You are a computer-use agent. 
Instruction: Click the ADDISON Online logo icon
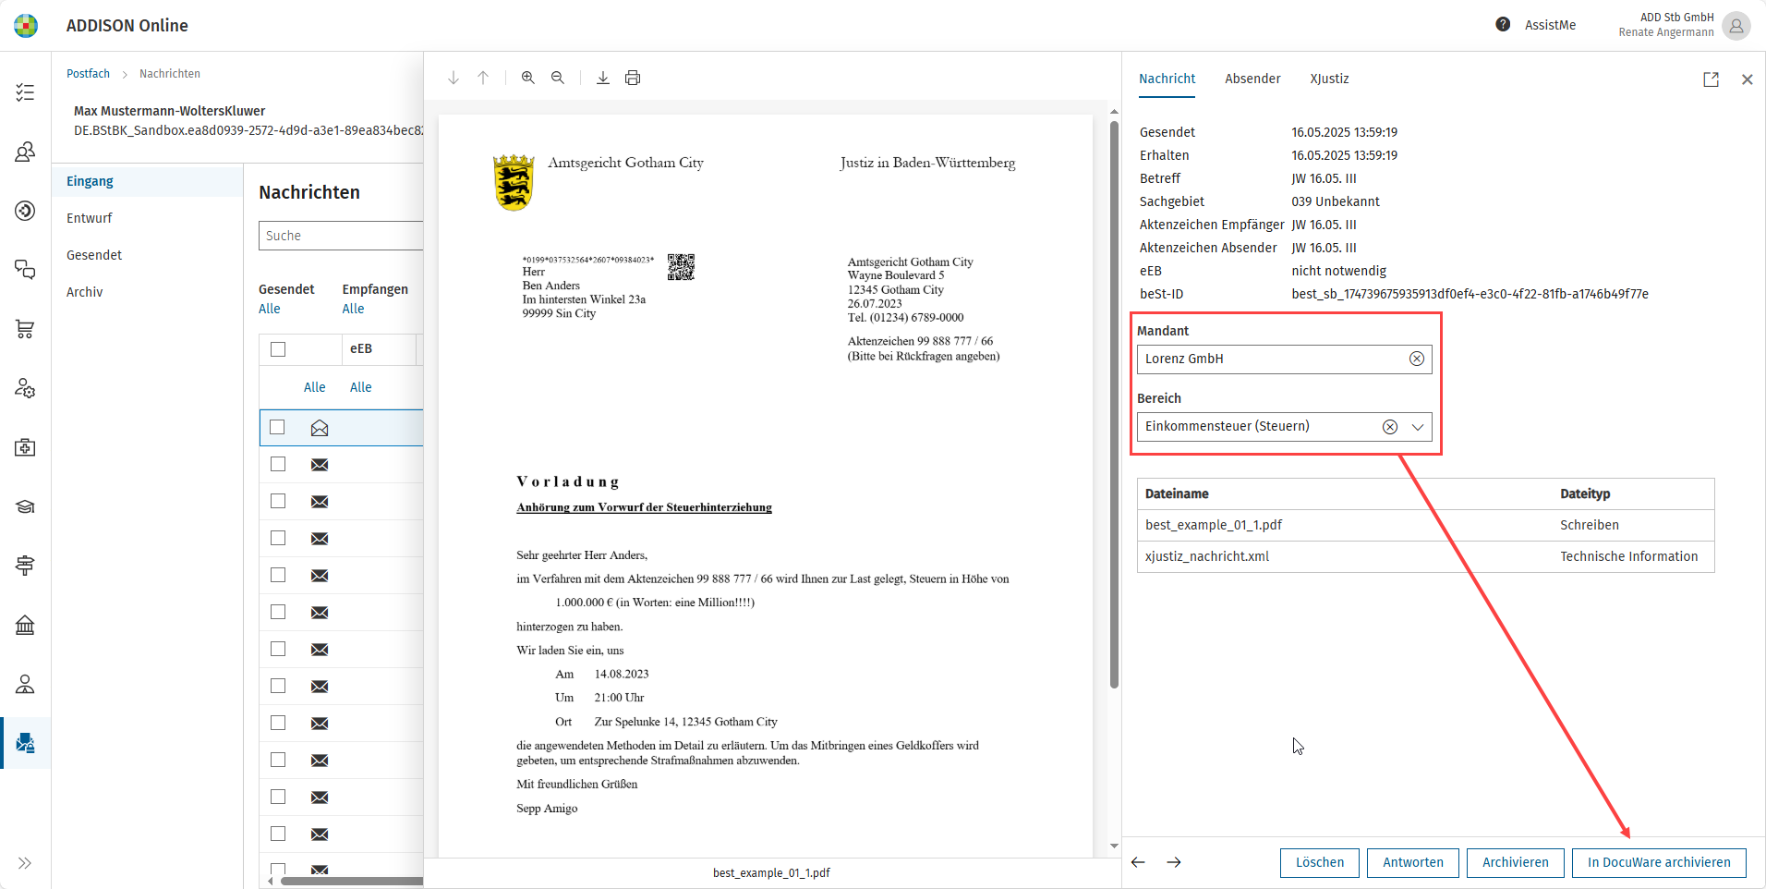point(26,26)
